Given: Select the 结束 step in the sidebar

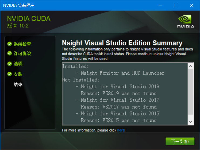Looking at the screenshot, I should [18, 85].
